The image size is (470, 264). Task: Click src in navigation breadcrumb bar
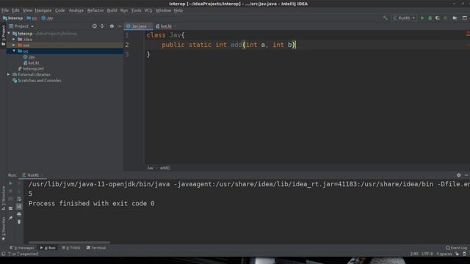pyautogui.click(x=32, y=18)
